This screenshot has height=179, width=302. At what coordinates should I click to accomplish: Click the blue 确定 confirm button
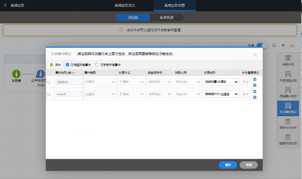coord(228,165)
